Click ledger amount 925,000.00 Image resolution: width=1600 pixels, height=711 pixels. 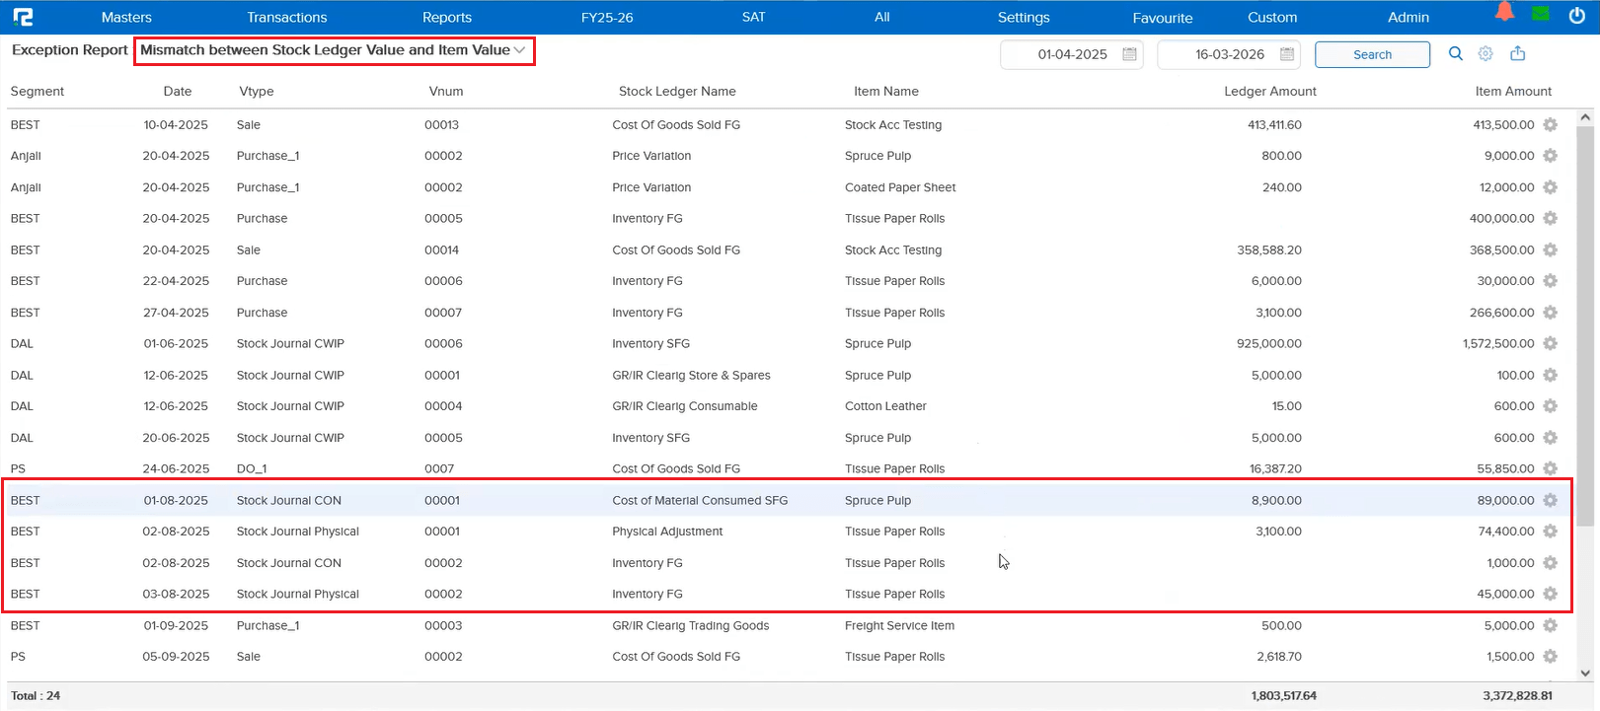pos(1269,344)
